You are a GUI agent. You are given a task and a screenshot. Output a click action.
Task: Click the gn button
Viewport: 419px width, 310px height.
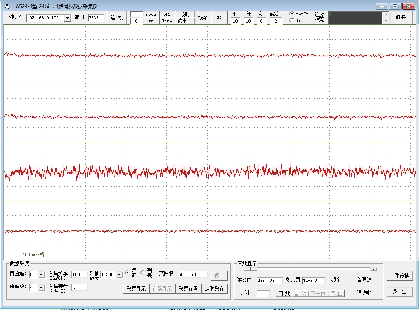tap(151, 21)
